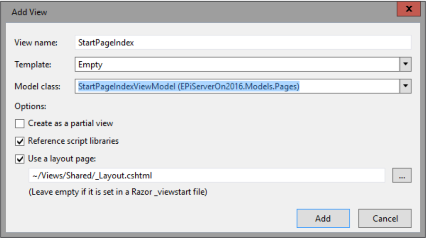Expand the Model class dropdown arrow
The height and width of the screenshot is (239, 426).
pos(405,86)
